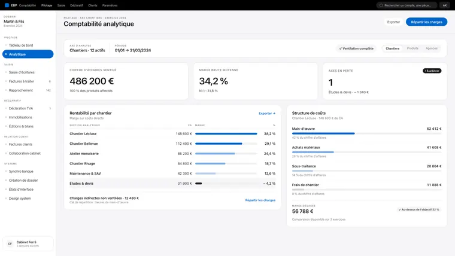Click the 34,2 % marge brute value
This screenshot has width=455, height=256.
(x=213, y=81)
